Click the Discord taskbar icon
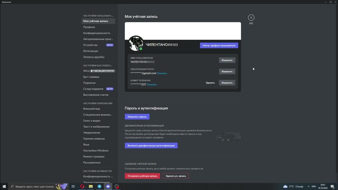The image size is (338, 190). [x=108, y=186]
